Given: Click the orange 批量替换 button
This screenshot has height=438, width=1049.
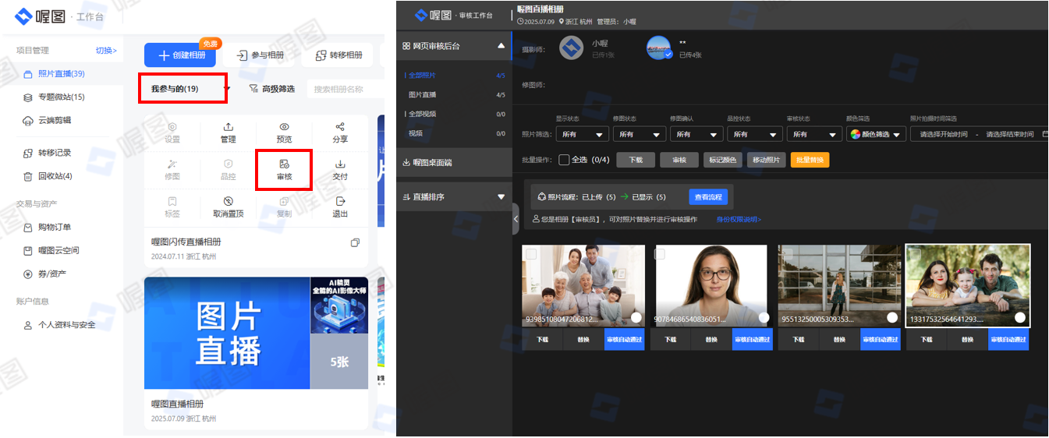Looking at the screenshot, I should (810, 160).
